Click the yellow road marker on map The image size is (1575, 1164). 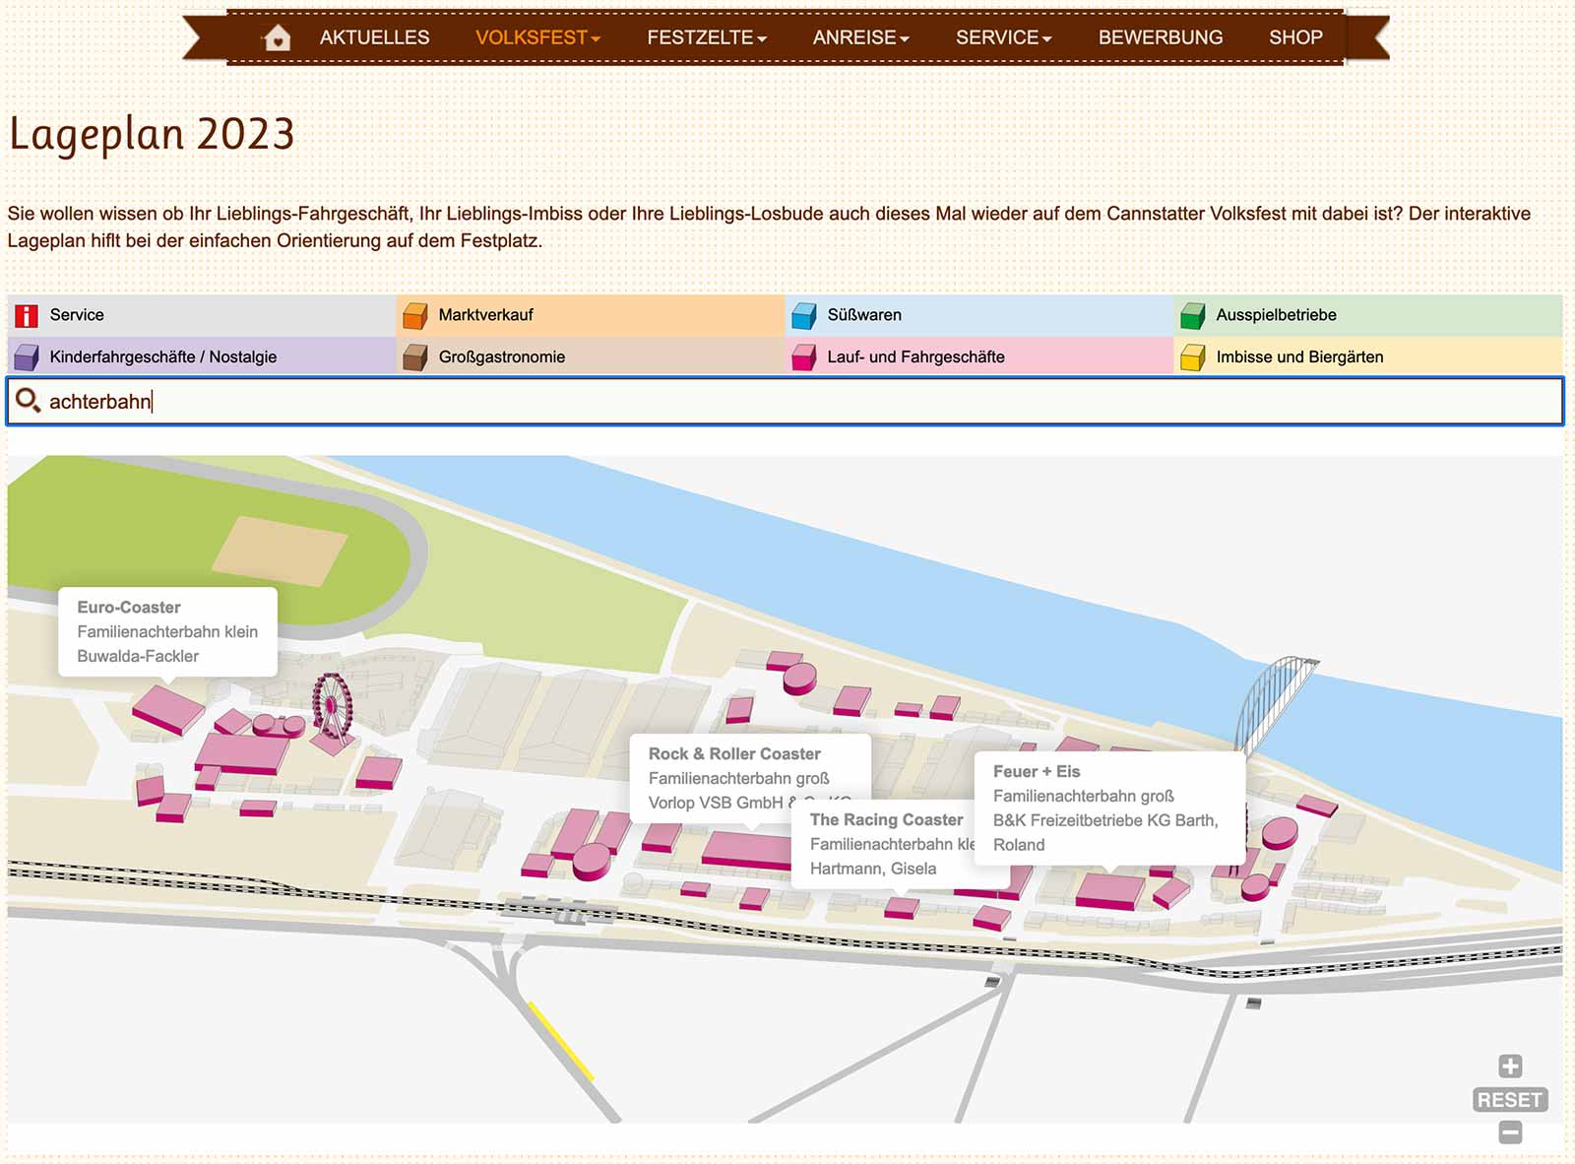(561, 1041)
